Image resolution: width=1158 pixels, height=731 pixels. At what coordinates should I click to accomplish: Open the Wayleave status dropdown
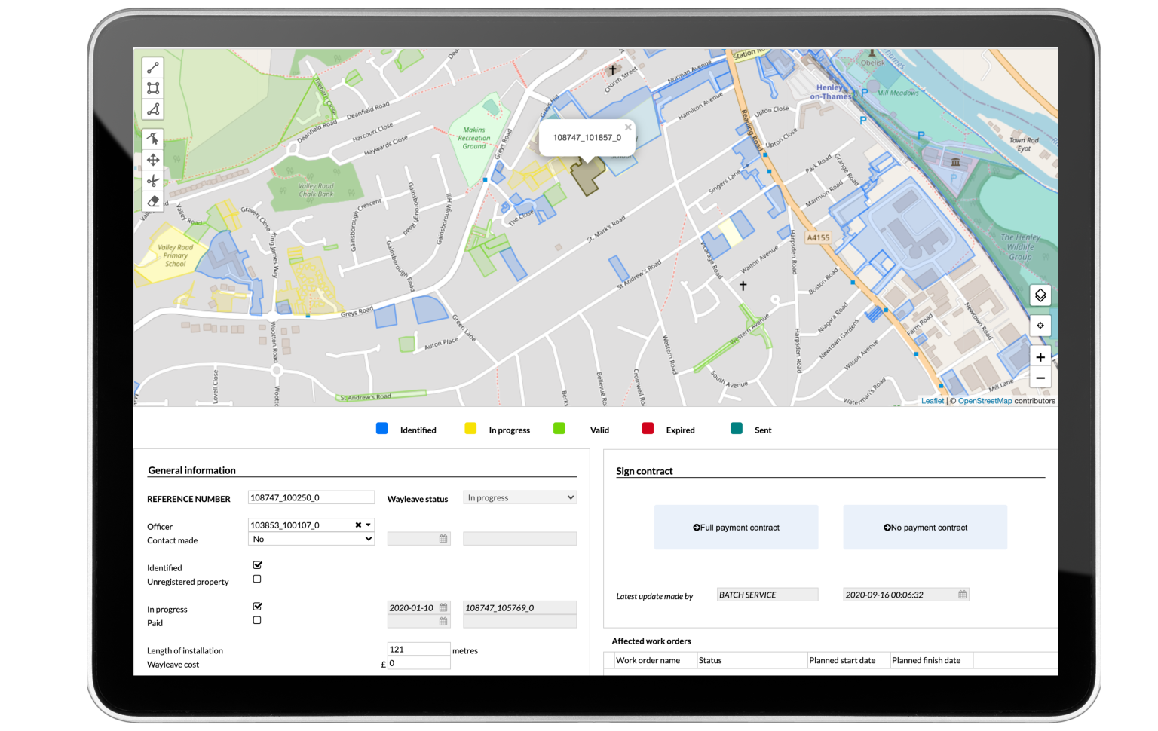(519, 498)
